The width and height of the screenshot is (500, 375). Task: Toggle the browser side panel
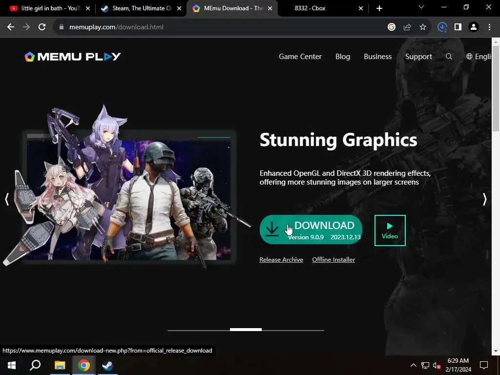458,27
